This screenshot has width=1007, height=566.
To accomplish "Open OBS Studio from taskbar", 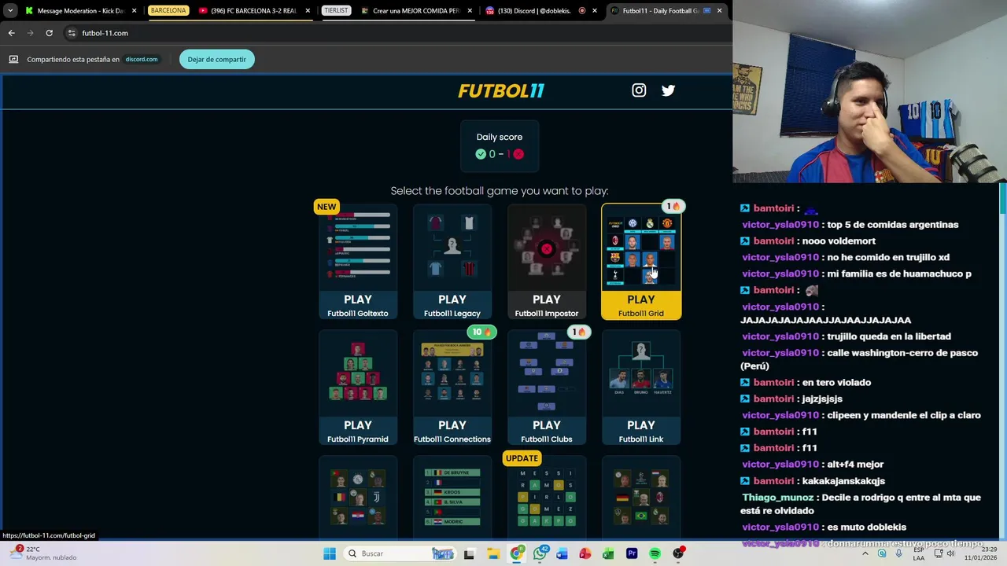I will 678,553.
